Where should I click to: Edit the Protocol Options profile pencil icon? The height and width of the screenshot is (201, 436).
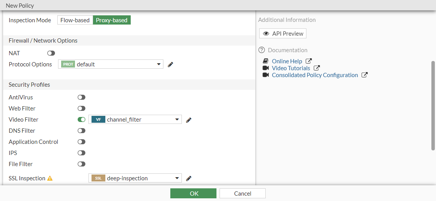pos(171,64)
